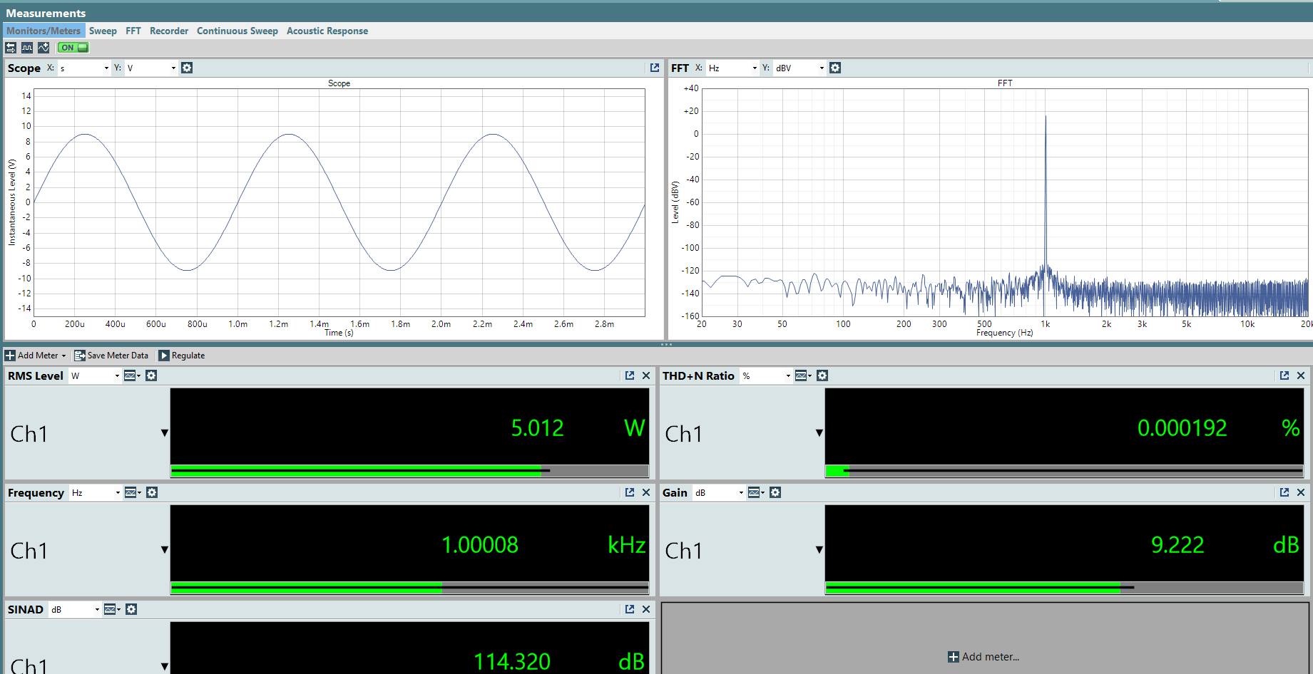Open THD+N Ratio unit dropdown
The width and height of the screenshot is (1313, 674).
pyautogui.click(x=766, y=375)
